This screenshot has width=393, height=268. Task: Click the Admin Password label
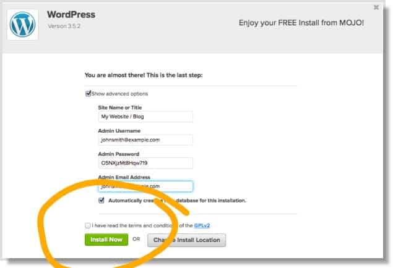point(119,154)
